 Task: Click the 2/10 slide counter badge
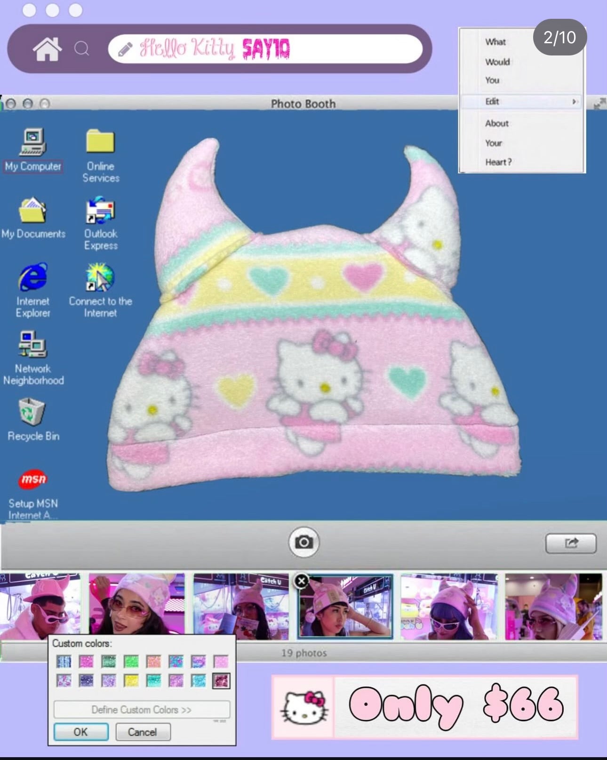[x=560, y=37]
